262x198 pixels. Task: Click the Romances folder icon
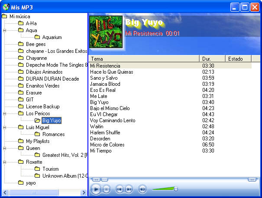coord(37,134)
